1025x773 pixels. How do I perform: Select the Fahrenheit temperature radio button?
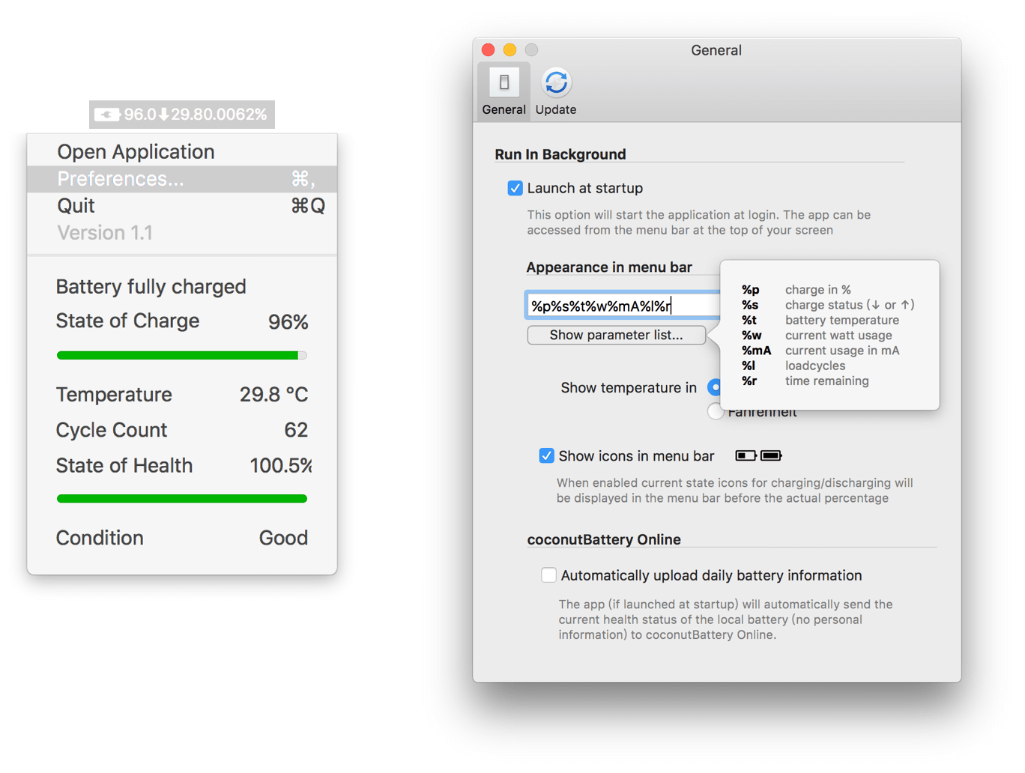715,412
